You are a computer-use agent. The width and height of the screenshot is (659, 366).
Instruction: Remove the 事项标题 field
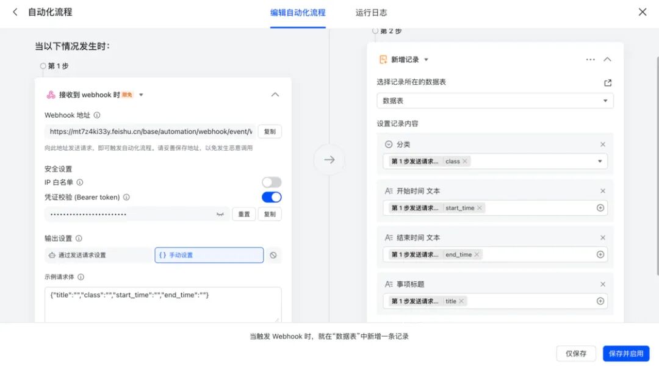click(603, 284)
